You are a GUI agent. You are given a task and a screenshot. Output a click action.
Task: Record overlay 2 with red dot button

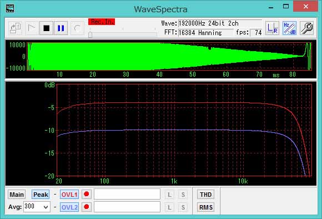coord(87,207)
